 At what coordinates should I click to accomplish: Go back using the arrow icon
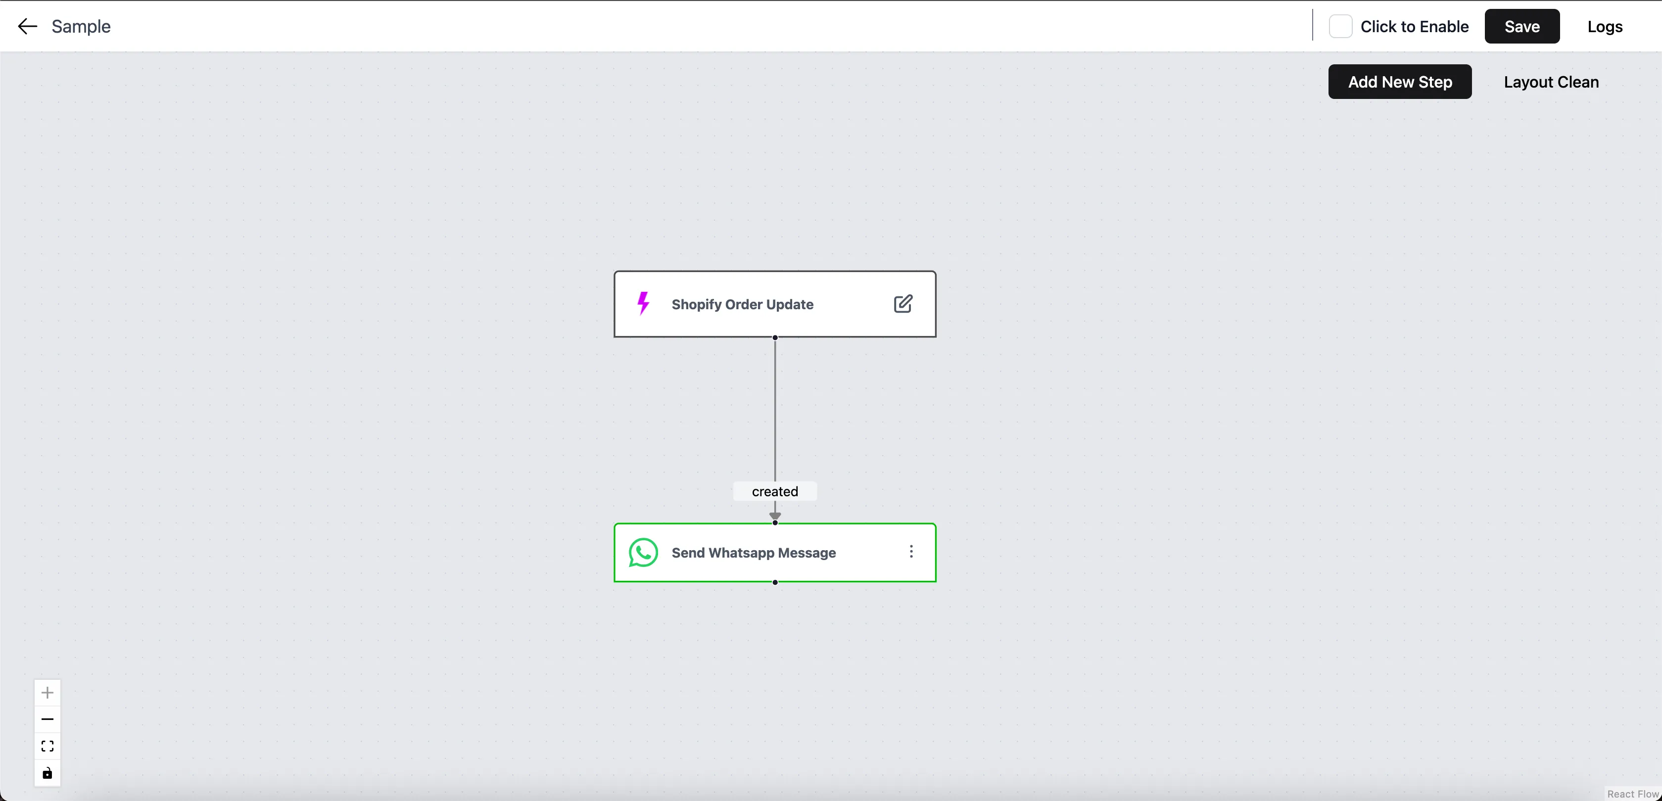pos(27,26)
